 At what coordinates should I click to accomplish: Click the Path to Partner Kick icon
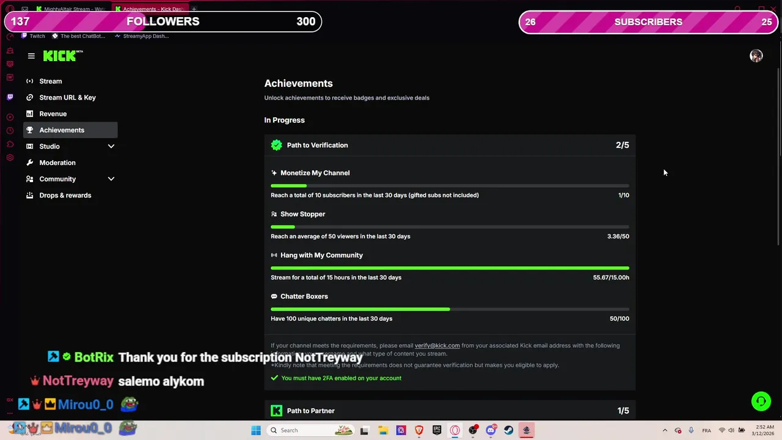[277, 411]
